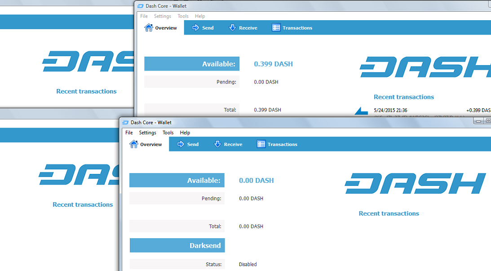The image size is (491, 271).
Task: Click Recent transactions heading in top-left window
Action: pyautogui.click(x=86, y=91)
